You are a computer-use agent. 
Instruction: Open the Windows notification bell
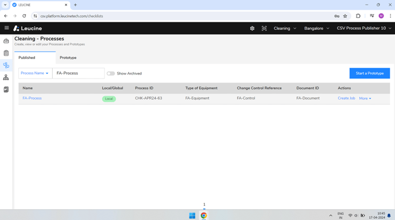pos(389,215)
